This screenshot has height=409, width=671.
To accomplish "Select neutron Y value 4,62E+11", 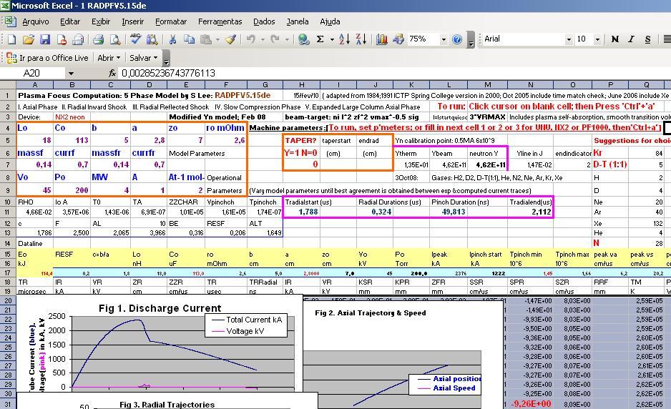I will pos(487,164).
